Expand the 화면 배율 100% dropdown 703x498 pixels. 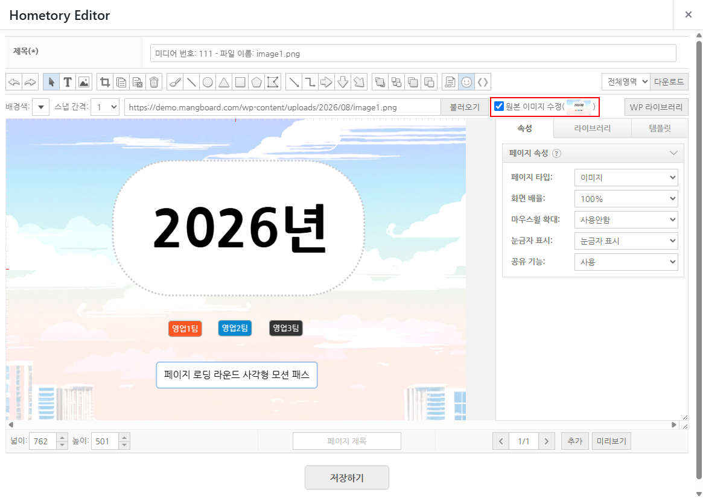626,198
